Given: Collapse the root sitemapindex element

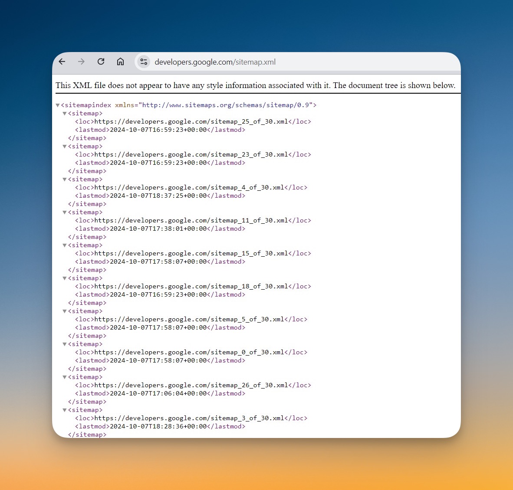Looking at the screenshot, I should pos(58,105).
